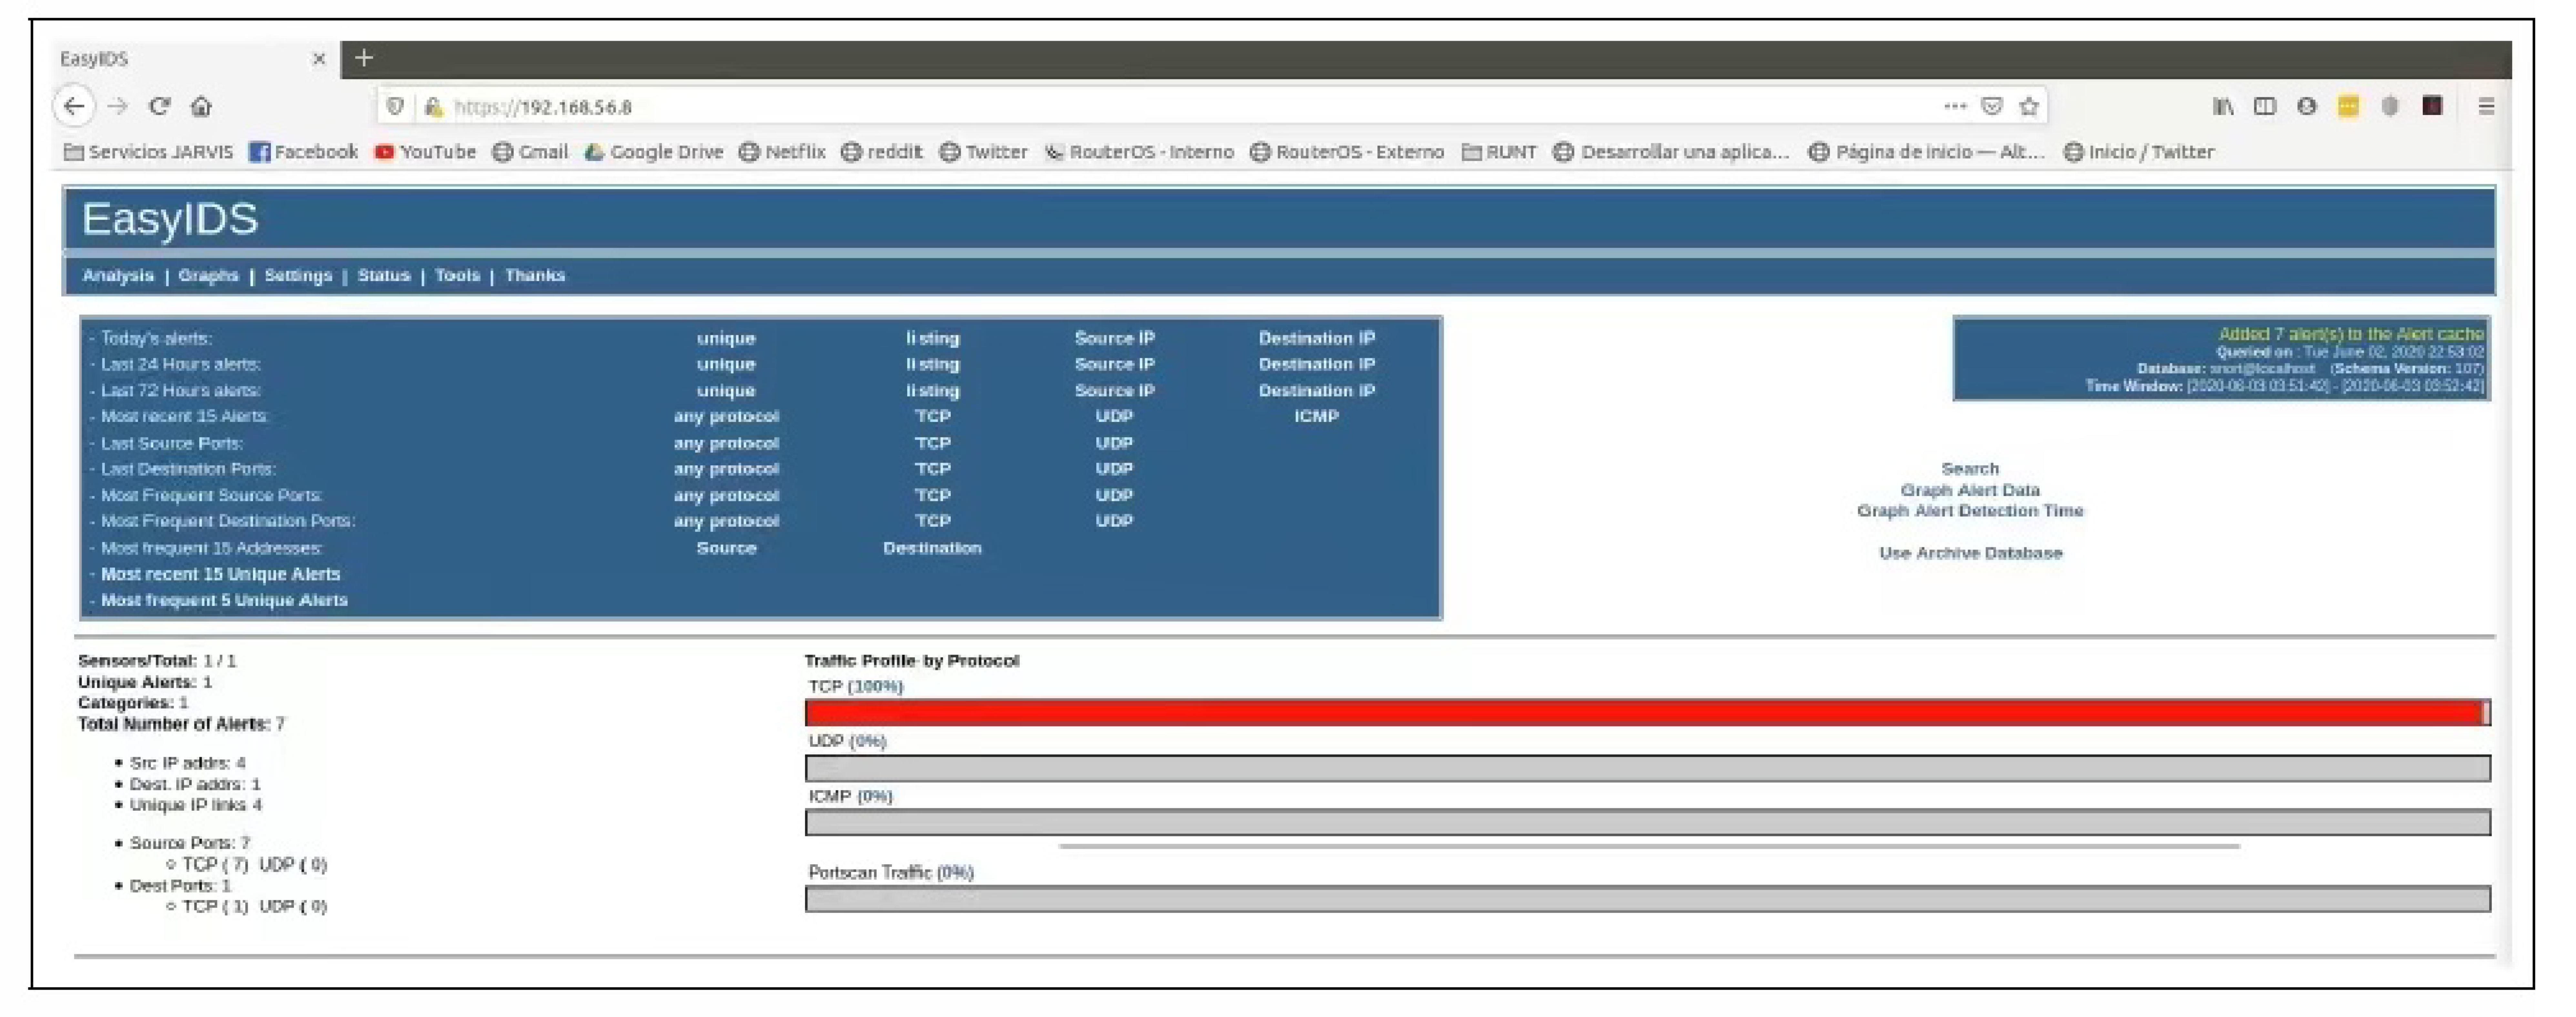Image resolution: width=2576 pixels, height=1017 pixels.
Task: Click the tracking protection shield icon
Action: 395,106
